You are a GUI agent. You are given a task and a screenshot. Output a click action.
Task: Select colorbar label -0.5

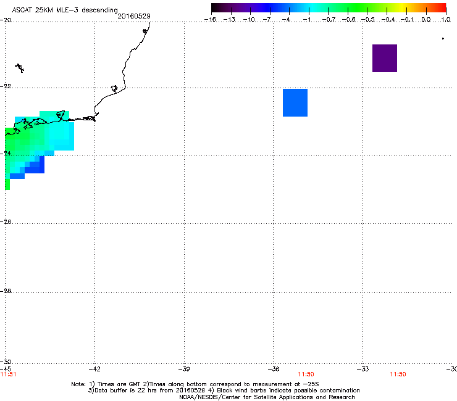368,20
